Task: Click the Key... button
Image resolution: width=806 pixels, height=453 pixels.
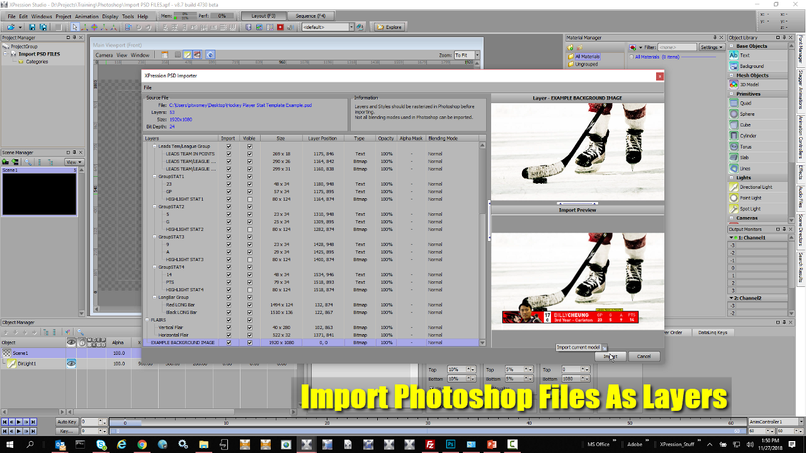Action: (67, 431)
